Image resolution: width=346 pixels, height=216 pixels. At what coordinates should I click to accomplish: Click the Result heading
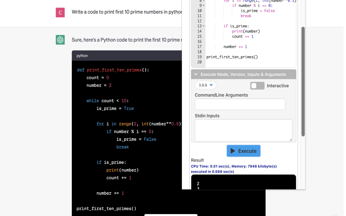click(197, 160)
